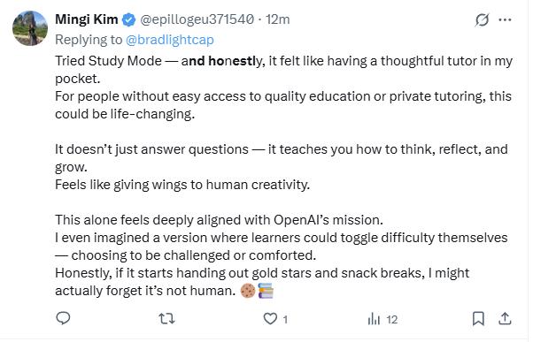The height and width of the screenshot is (342, 533).
Task: Click the cookie emoji in the tweet
Action: 248,291
